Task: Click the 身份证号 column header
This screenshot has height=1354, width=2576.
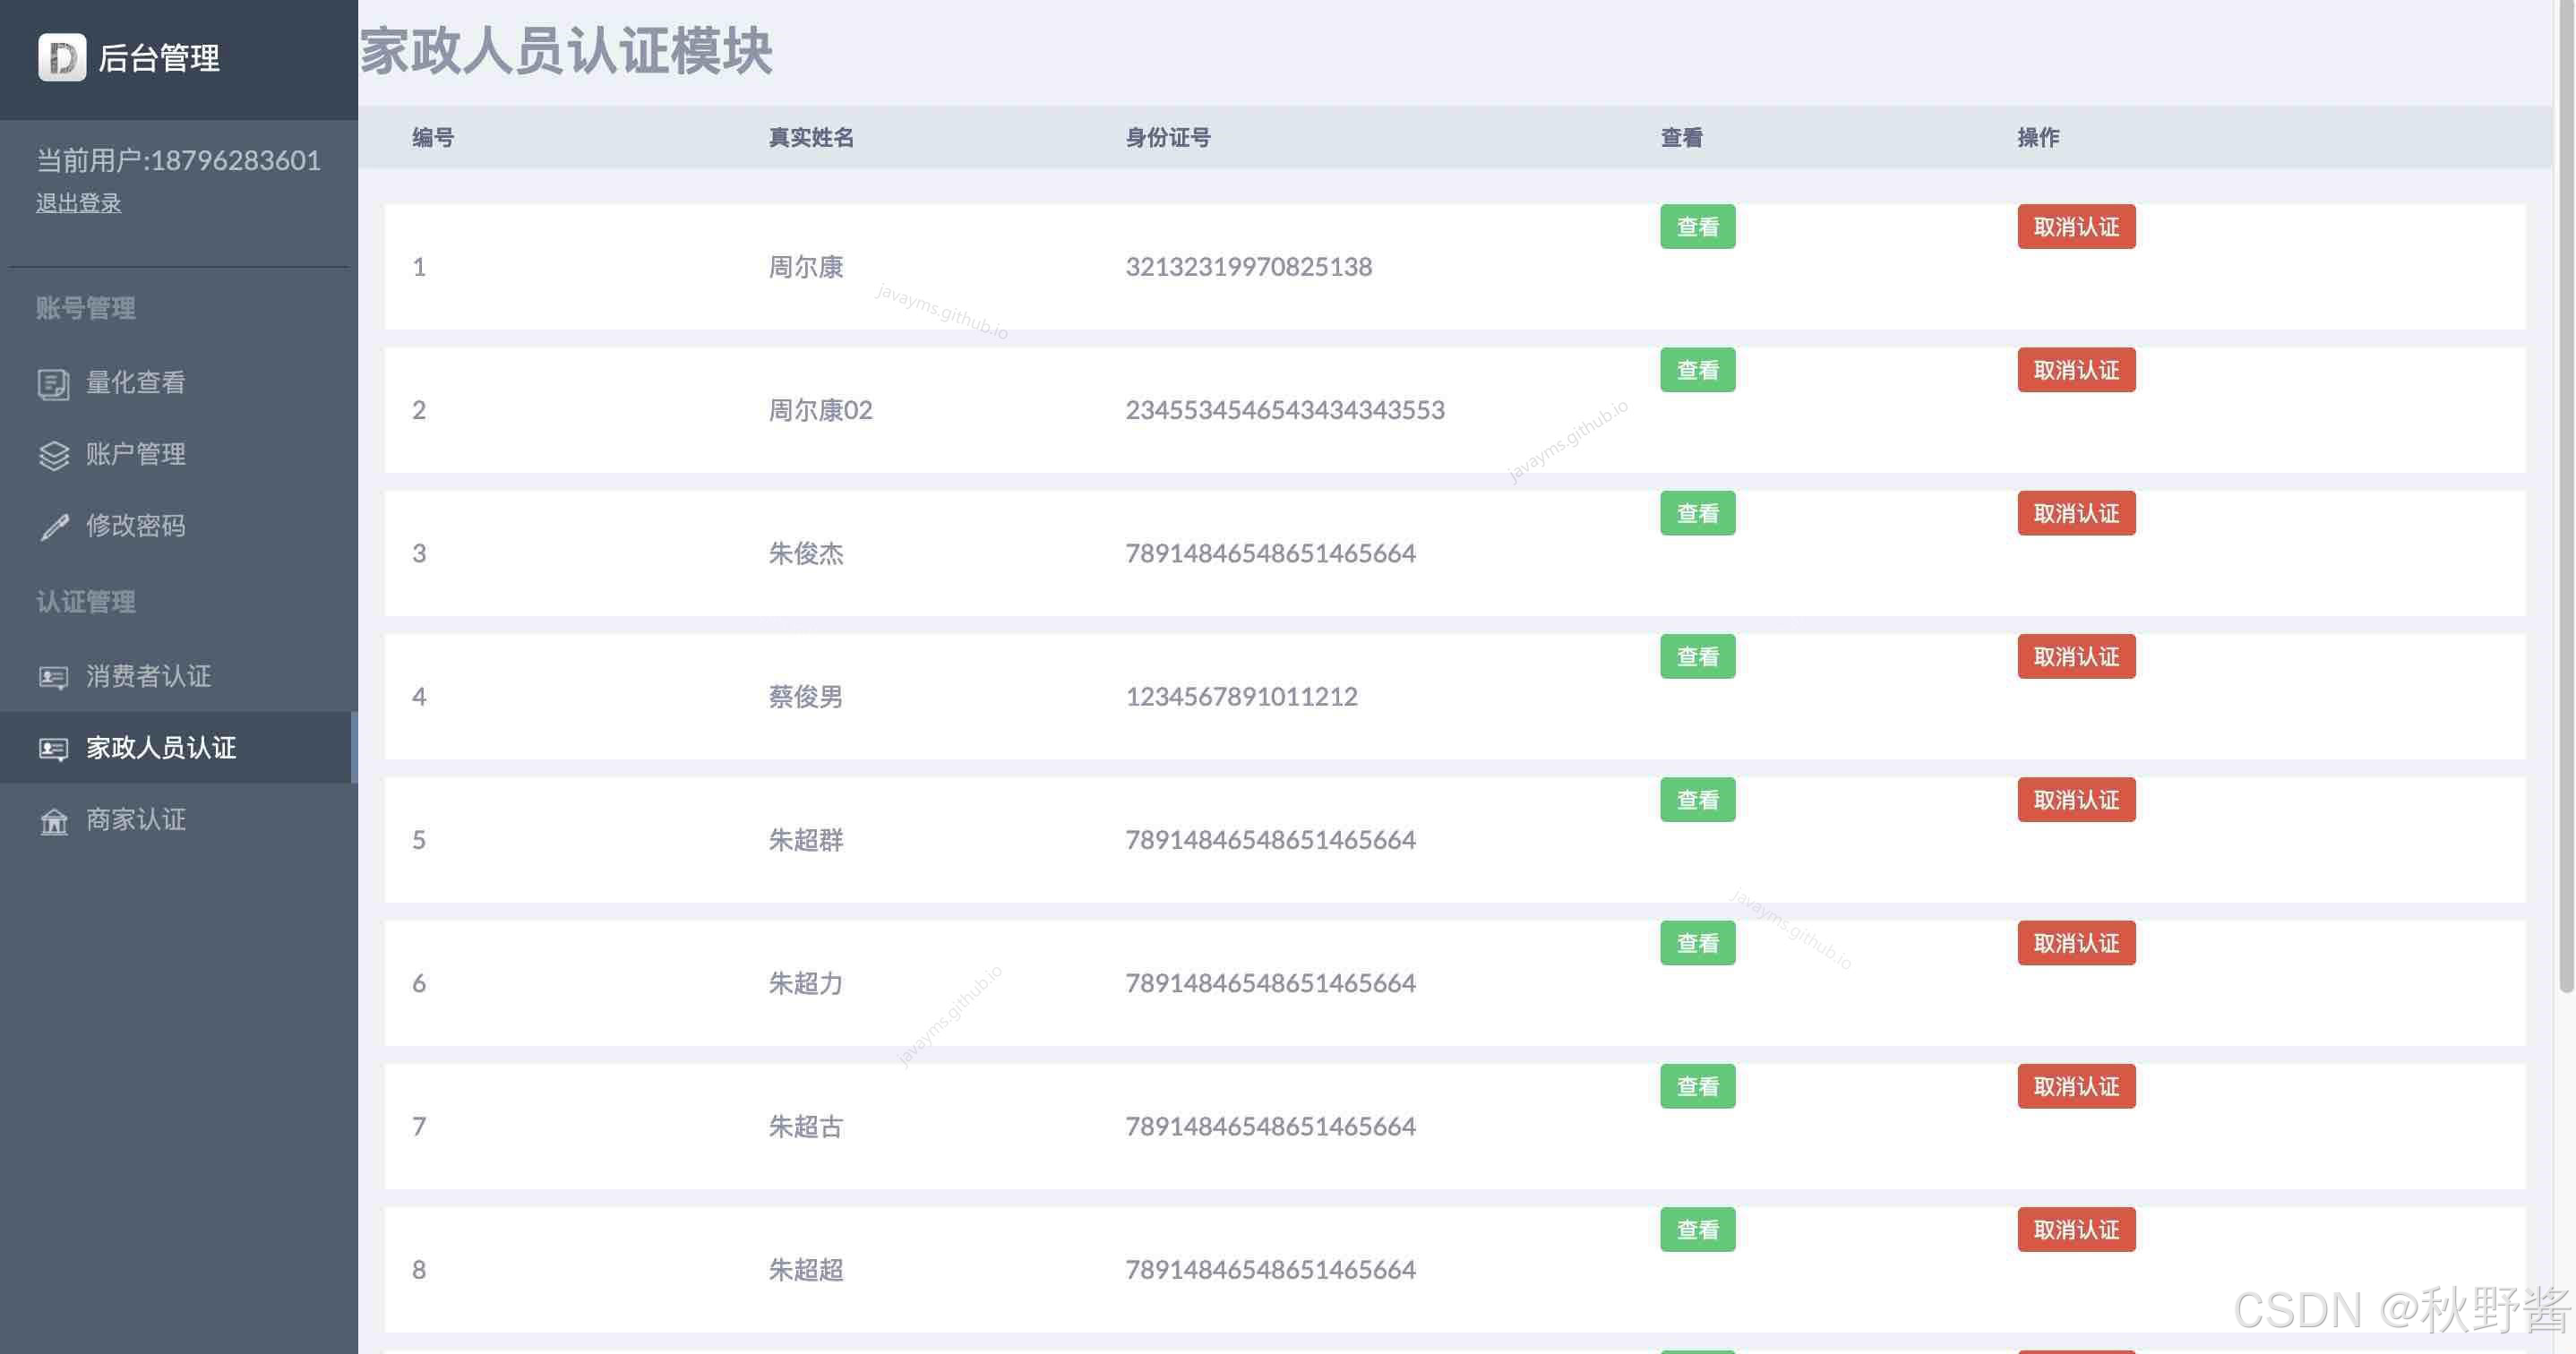Action: [x=1167, y=138]
